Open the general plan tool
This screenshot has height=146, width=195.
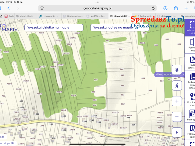[191, 116]
